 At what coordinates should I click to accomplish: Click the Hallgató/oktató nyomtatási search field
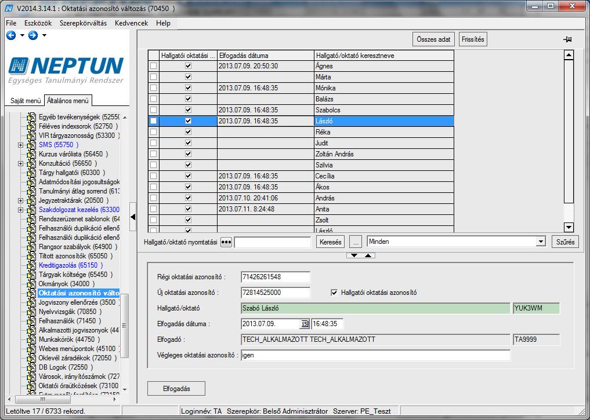point(273,242)
